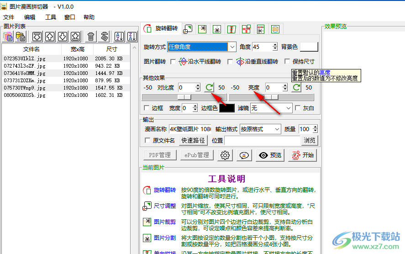Click the 漫画名称 input field

[x=190, y=129]
